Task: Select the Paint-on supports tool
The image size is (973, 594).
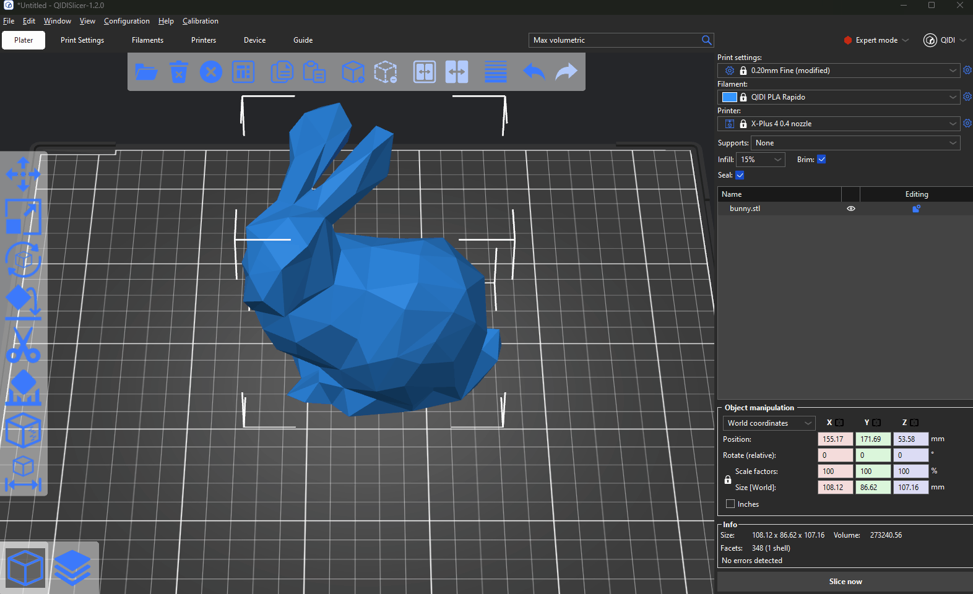Action: click(x=24, y=387)
